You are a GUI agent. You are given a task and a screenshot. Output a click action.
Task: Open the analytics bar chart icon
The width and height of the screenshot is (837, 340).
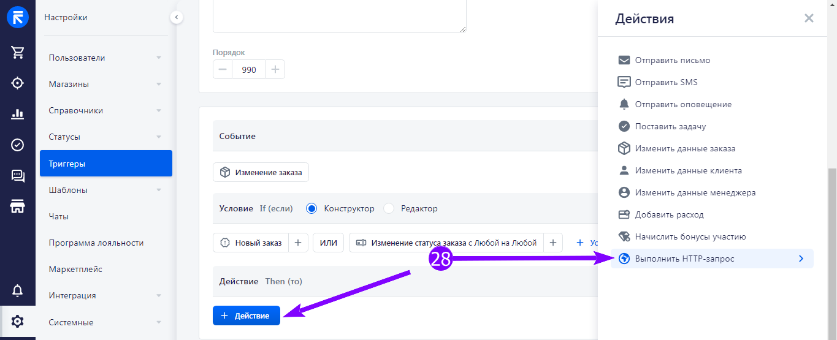[x=17, y=114]
